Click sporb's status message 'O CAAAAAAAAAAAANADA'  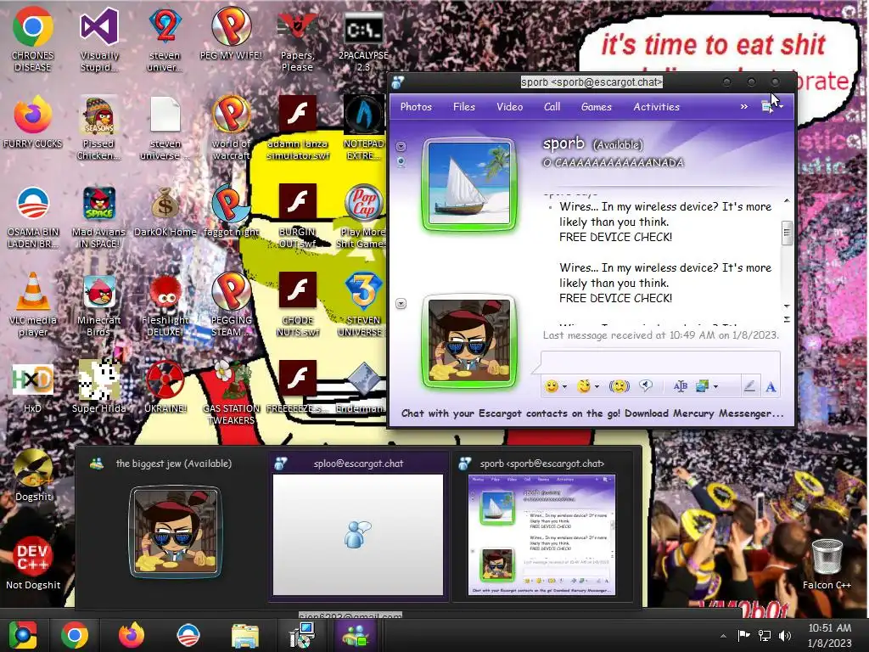(614, 162)
